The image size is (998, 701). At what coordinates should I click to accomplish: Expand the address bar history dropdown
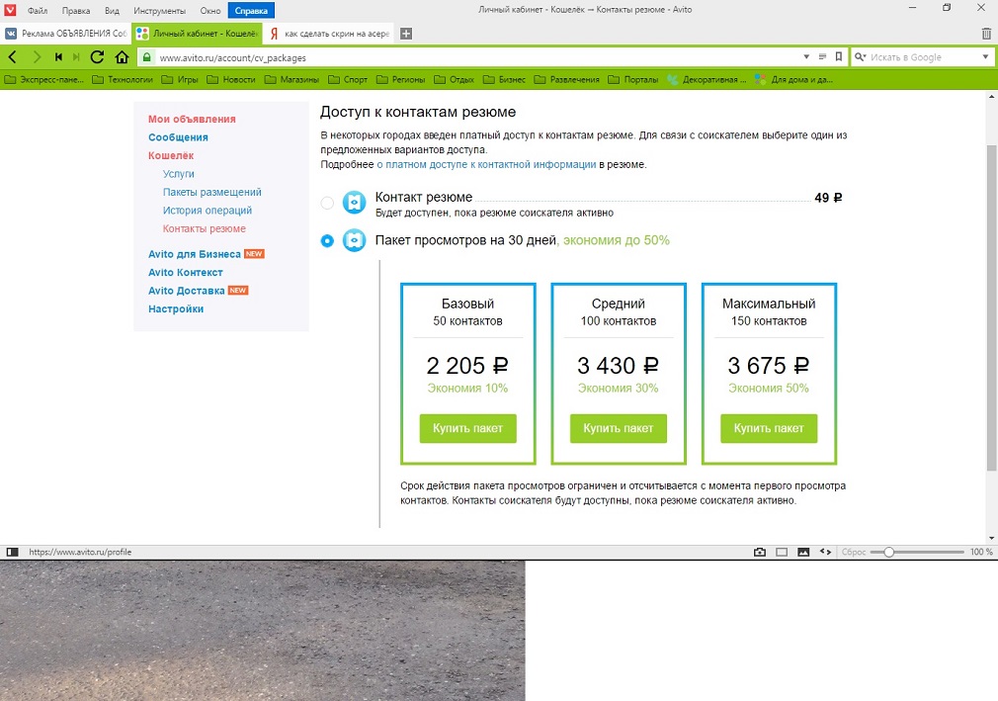click(807, 57)
